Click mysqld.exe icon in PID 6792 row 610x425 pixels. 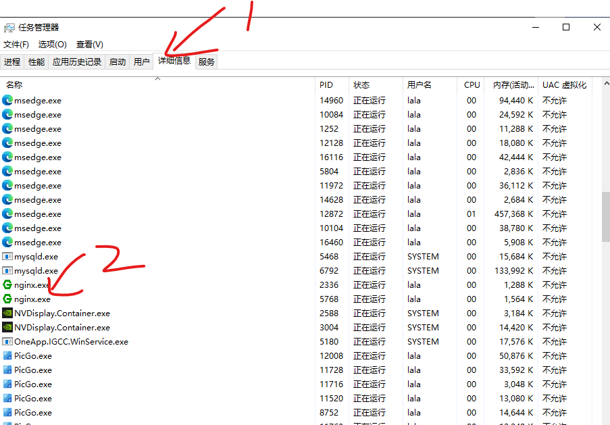(x=7, y=270)
